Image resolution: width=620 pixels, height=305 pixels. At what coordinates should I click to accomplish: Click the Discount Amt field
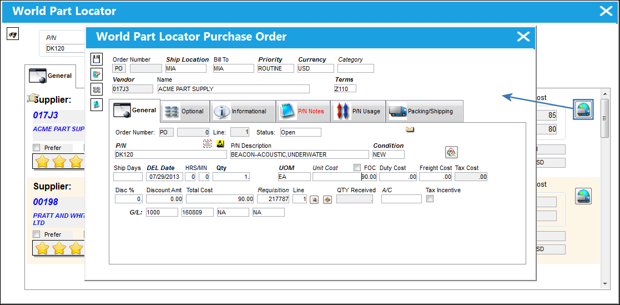[164, 199]
